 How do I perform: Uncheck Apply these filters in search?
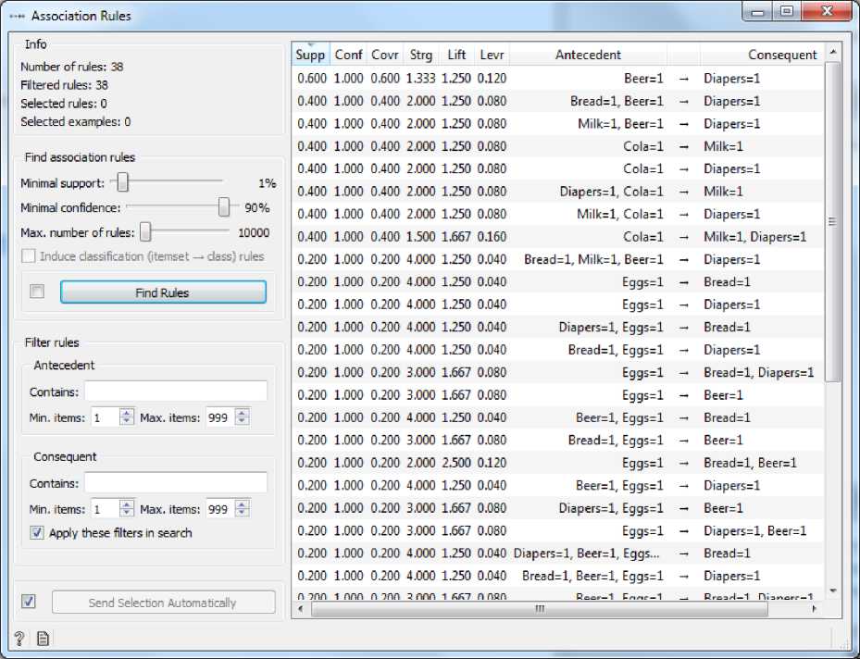pyautogui.click(x=37, y=532)
